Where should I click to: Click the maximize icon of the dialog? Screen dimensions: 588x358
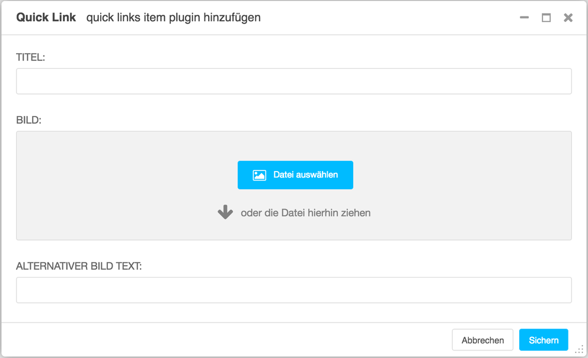tap(546, 17)
